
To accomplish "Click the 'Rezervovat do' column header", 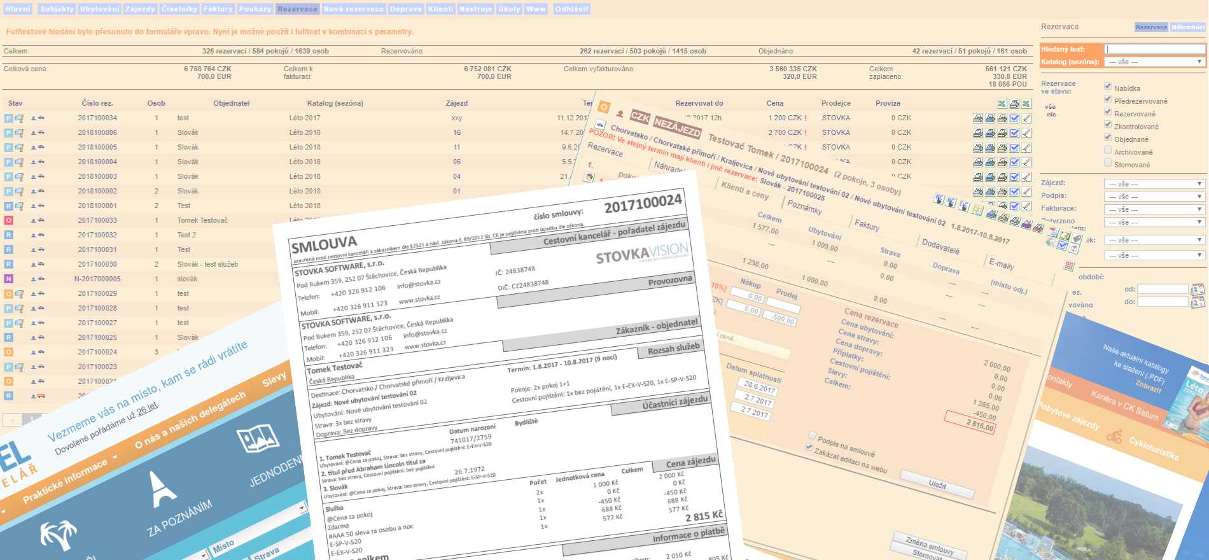I will click(699, 103).
